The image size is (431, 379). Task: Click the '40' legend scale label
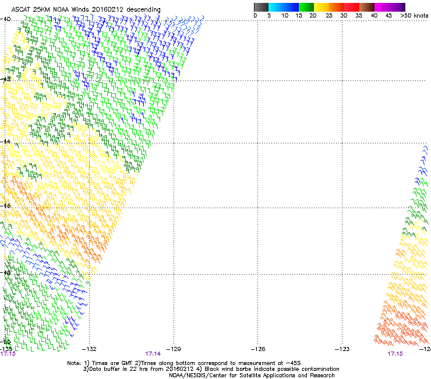click(x=374, y=16)
